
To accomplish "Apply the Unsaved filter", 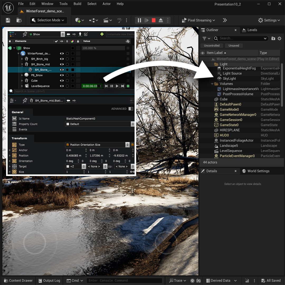I will pos(234,46).
